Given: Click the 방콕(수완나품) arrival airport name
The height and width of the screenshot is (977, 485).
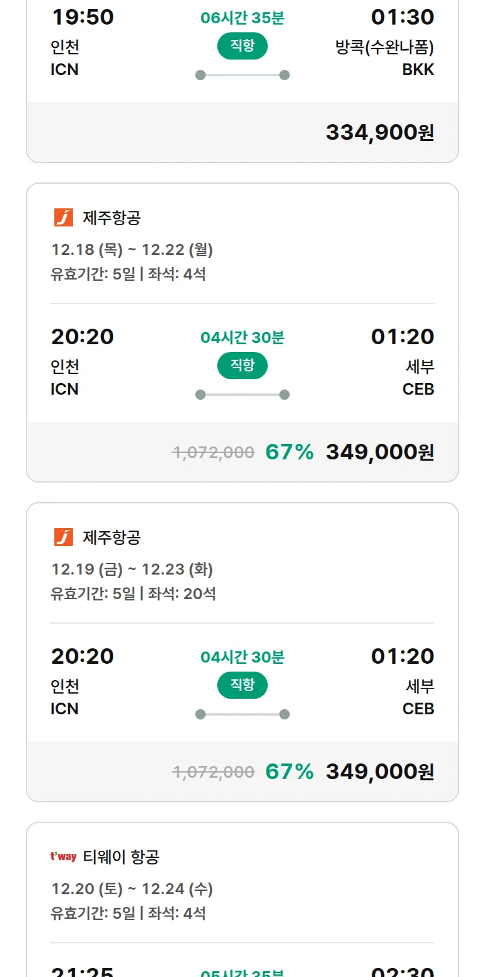Looking at the screenshot, I should pyautogui.click(x=385, y=47).
